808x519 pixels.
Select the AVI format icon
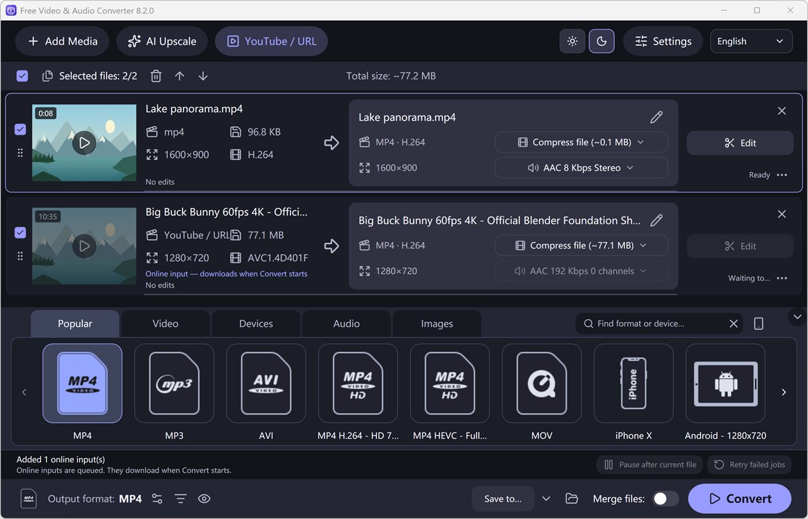266,383
